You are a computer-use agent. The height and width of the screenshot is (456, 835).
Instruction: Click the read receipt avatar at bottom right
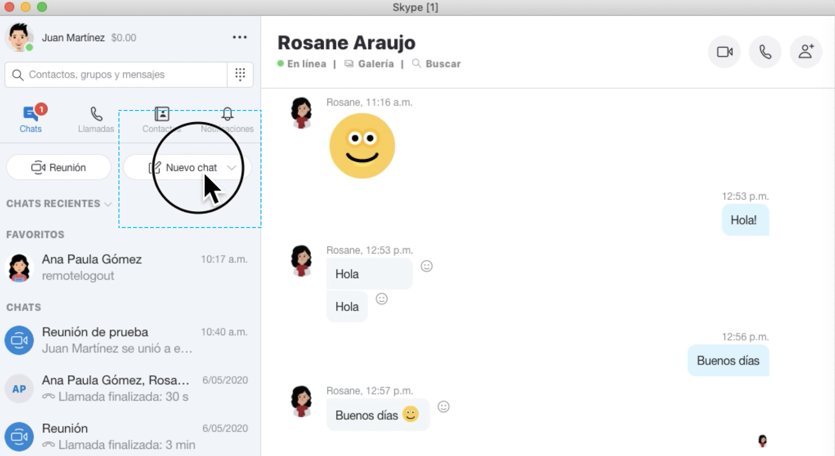click(762, 441)
